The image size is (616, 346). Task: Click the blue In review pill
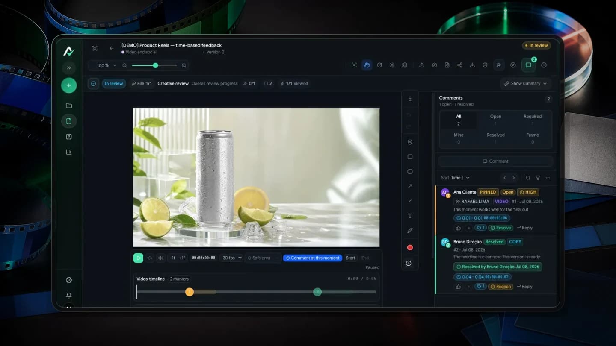click(114, 84)
